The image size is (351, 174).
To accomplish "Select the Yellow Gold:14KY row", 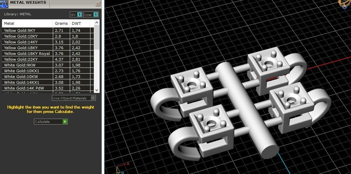I will [x=48, y=42].
